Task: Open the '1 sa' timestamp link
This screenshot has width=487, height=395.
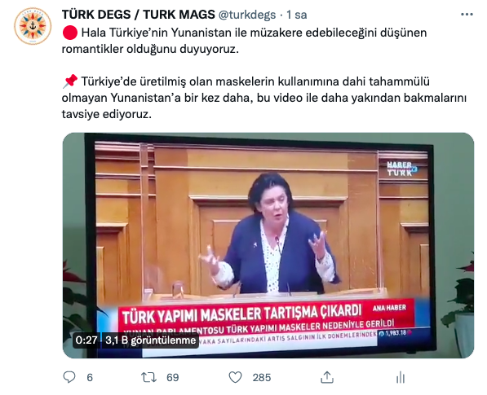Action: [296, 15]
